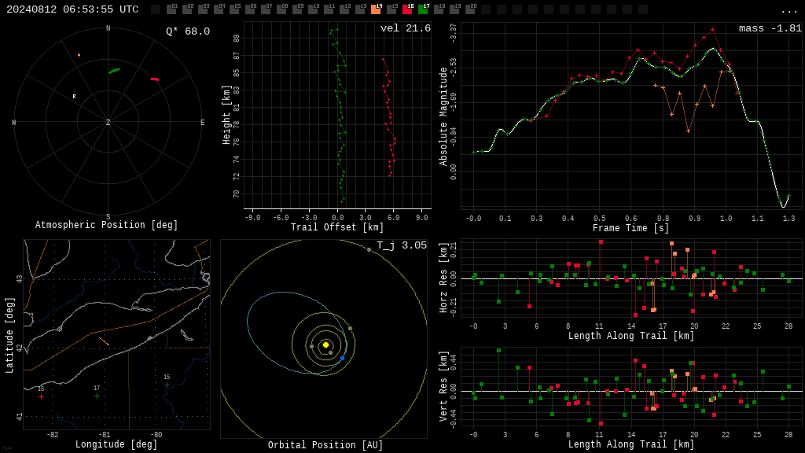Click the gray station 15 cross on map
Viewport: 805px width, 453px height.
tap(167, 385)
